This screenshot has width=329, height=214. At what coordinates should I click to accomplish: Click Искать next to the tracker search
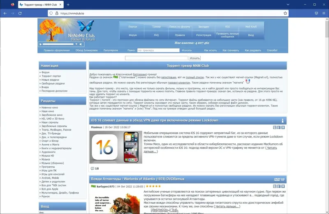(x=187, y=50)
